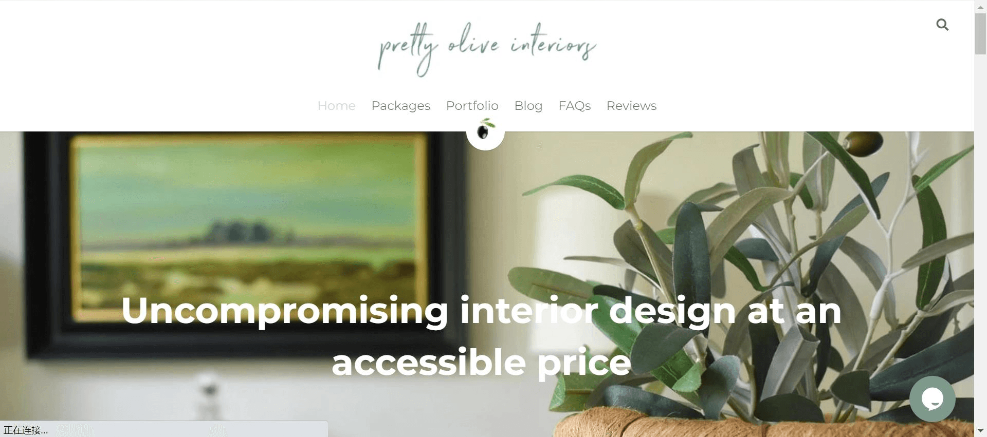Click the '正在连接...' status bar

click(x=164, y=429)
